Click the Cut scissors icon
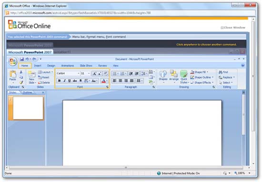Viewport: 262px width, 182px height. click(x=21, y=72)
